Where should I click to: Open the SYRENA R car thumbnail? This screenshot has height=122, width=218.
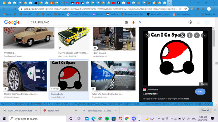pyautogui.click(x=29, y=38)
